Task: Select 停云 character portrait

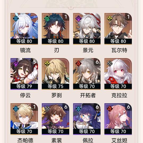Action: coord(24,74)
